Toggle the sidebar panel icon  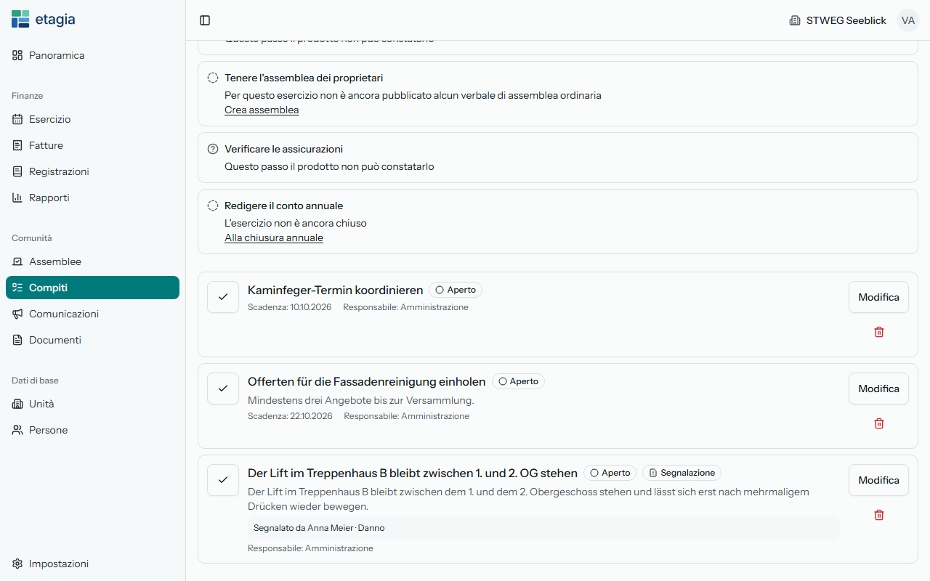click(205, 20)
